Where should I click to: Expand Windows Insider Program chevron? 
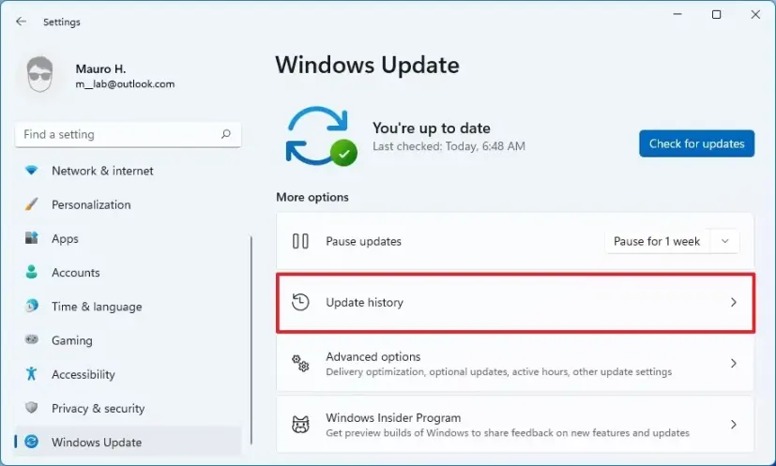pyautogui.click(x=733, y=425)
